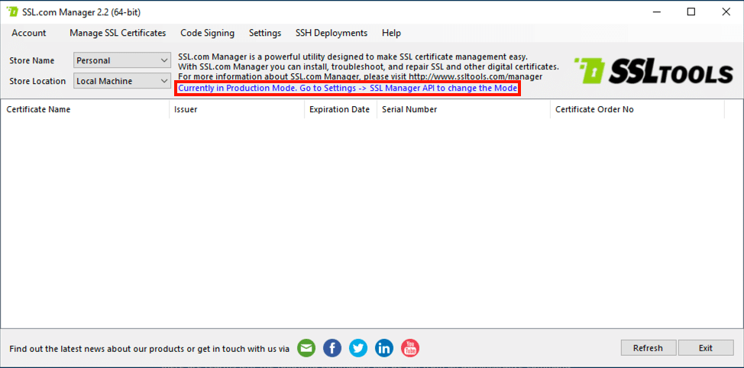This screenshot has height=368, width=744.
Task: Open the Help menu
Action: (391, 33)
